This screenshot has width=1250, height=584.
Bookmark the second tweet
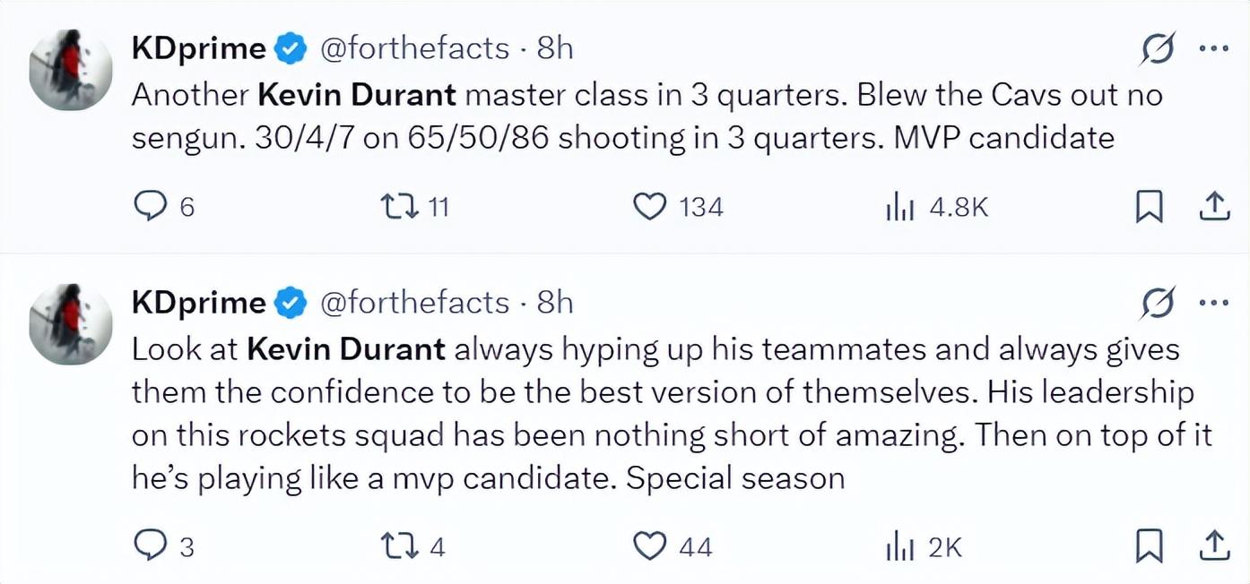[x=1149, y=545]
